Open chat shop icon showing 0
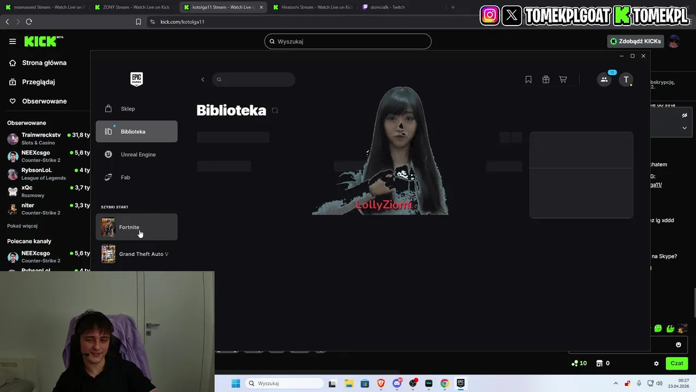Viewport: 696px width, 392px height. 602,363
